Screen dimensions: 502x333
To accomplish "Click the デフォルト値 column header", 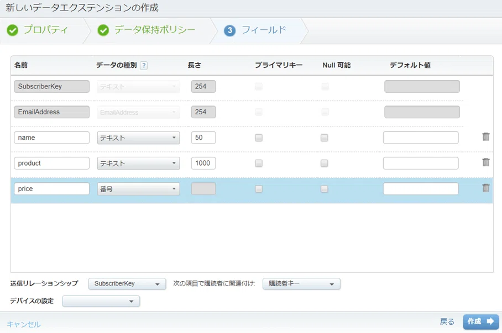I will coord(410,65).
